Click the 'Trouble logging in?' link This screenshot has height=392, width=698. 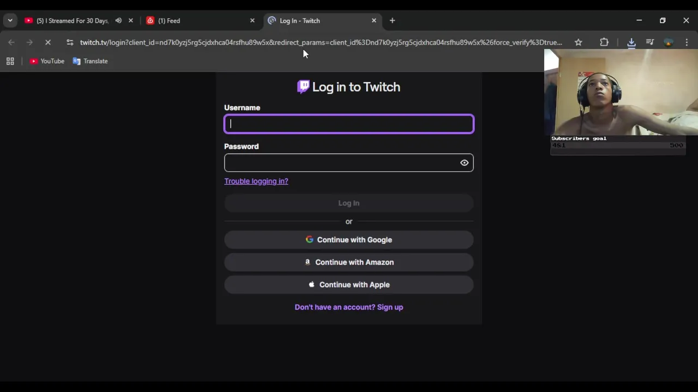click(x=256, y=181)
